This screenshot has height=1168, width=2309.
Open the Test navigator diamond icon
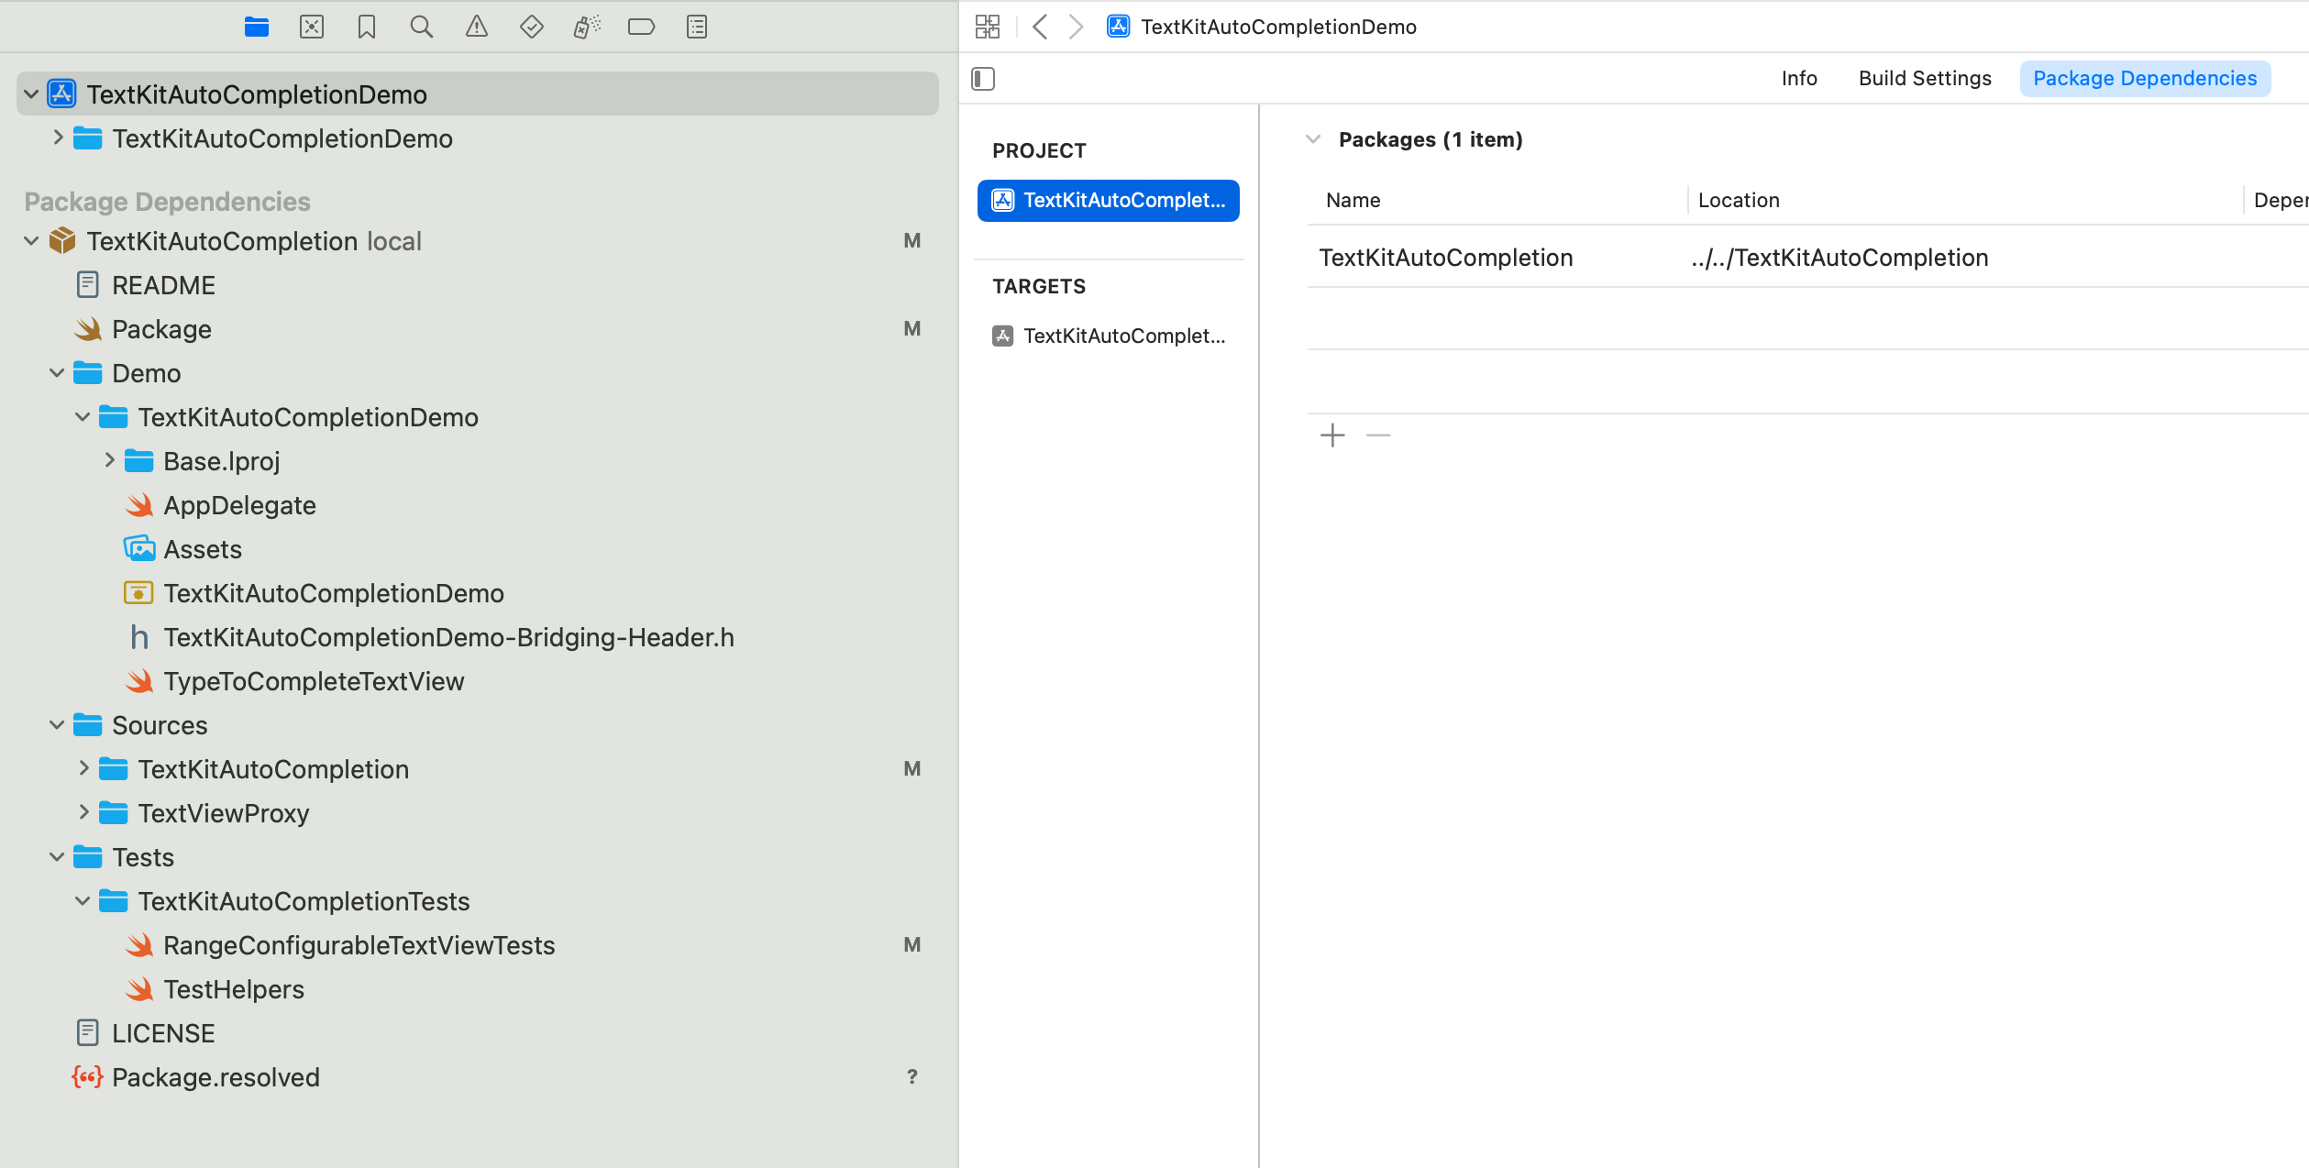point(532,28)
